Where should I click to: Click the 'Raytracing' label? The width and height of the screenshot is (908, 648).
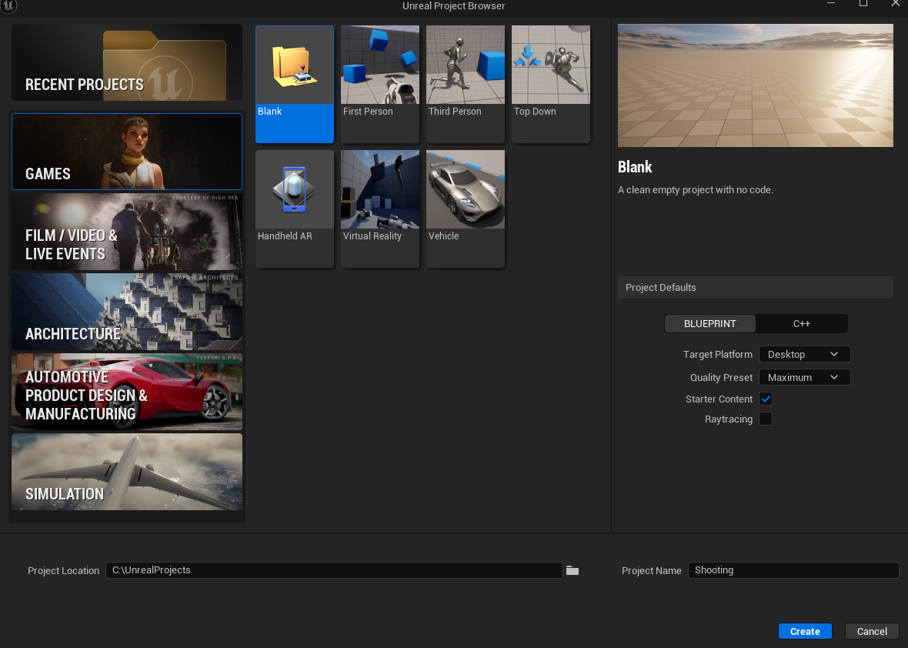[729, 419]
